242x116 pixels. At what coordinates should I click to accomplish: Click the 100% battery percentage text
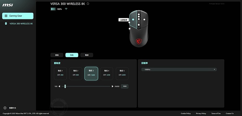pos(60,9)
